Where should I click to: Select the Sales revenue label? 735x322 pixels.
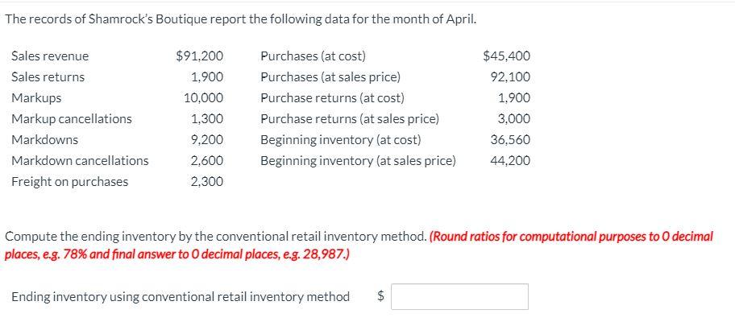point(50,56)
